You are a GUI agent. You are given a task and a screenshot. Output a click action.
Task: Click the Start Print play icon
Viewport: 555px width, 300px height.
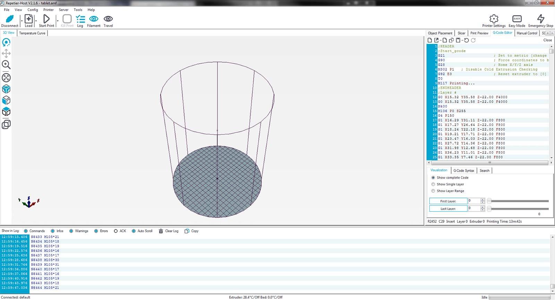46,19
